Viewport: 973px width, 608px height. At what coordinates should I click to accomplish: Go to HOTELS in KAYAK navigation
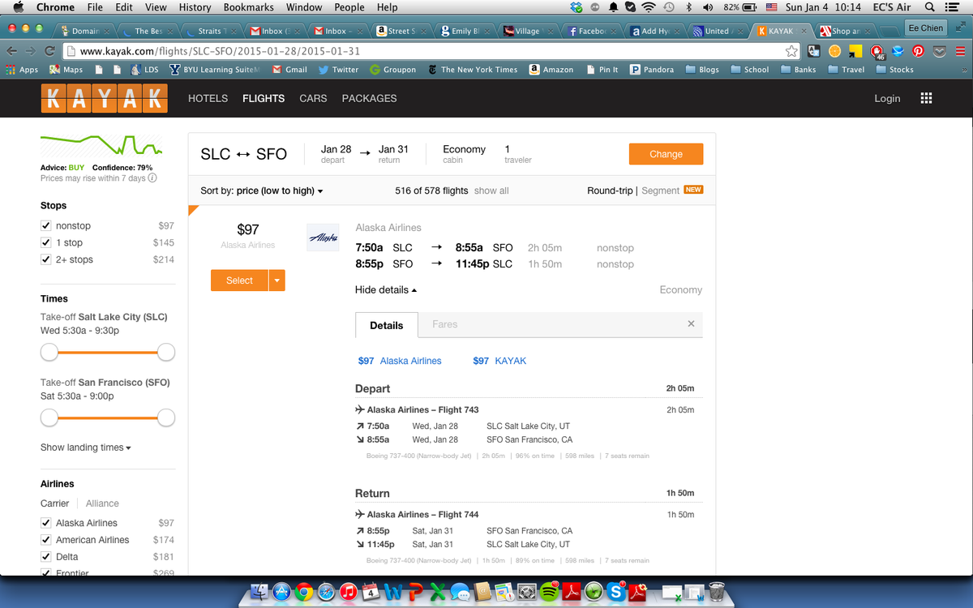point(208,98)
